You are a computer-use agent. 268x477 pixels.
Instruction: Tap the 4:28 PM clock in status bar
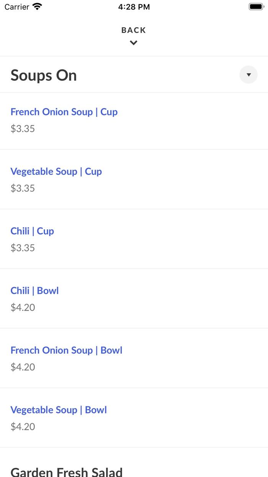[x=134, y=7]
